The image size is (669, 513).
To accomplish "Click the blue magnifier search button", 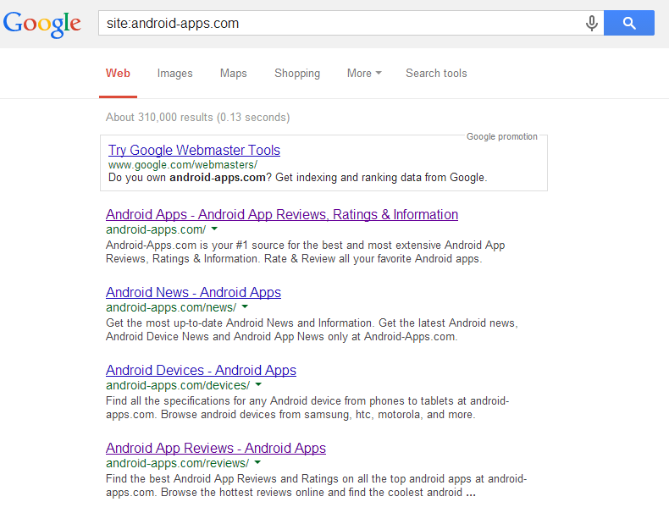I will click(629, 23).
